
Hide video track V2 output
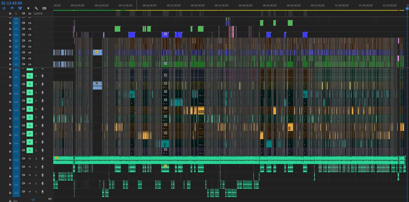(30, 58)
